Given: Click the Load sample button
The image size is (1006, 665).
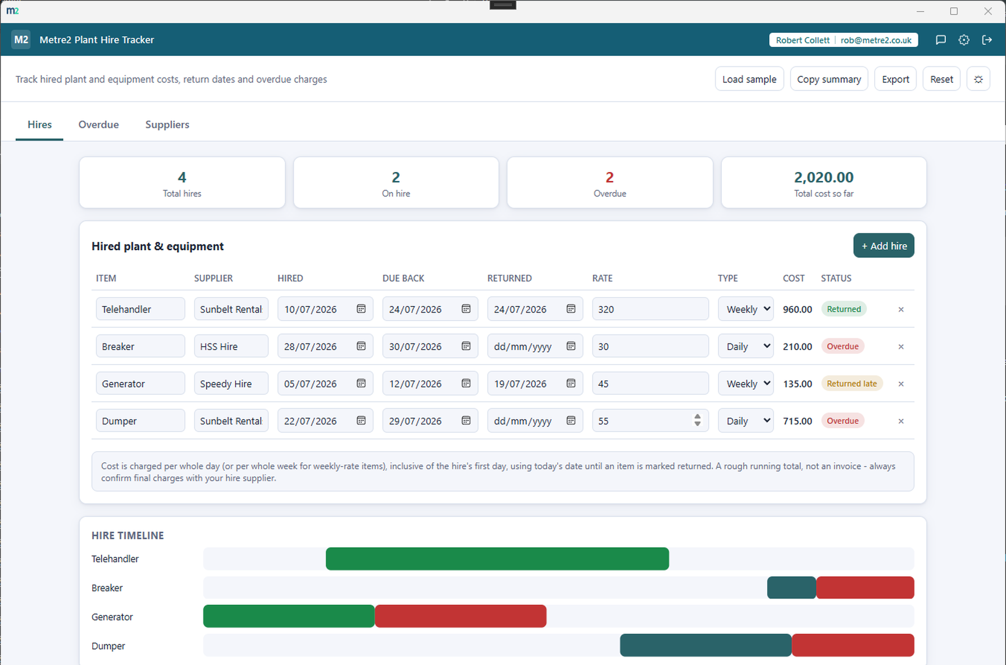Looking at the screenshot, I should (749, 79).
